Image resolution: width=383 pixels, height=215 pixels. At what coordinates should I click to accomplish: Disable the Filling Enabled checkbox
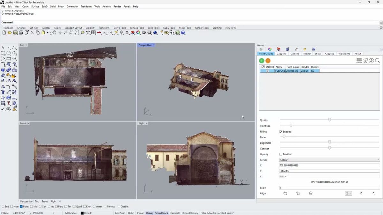(281, 132)
